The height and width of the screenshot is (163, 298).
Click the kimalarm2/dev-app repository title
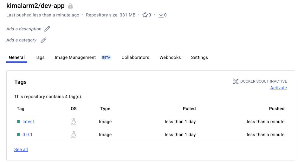(x=36, y=6)
